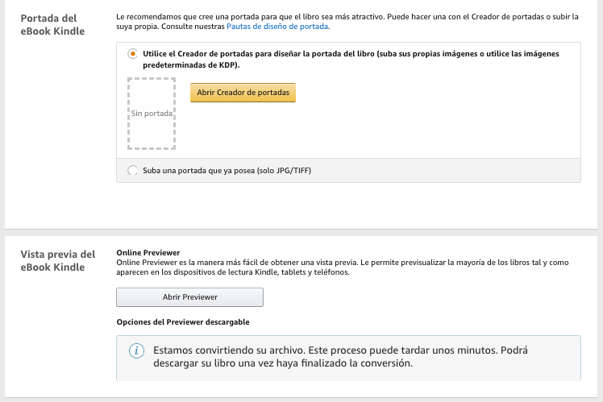This screenshot has height=402, width=603.
Task: Click the Opciones del Previewer descargable heading
Action: point(183,321)
